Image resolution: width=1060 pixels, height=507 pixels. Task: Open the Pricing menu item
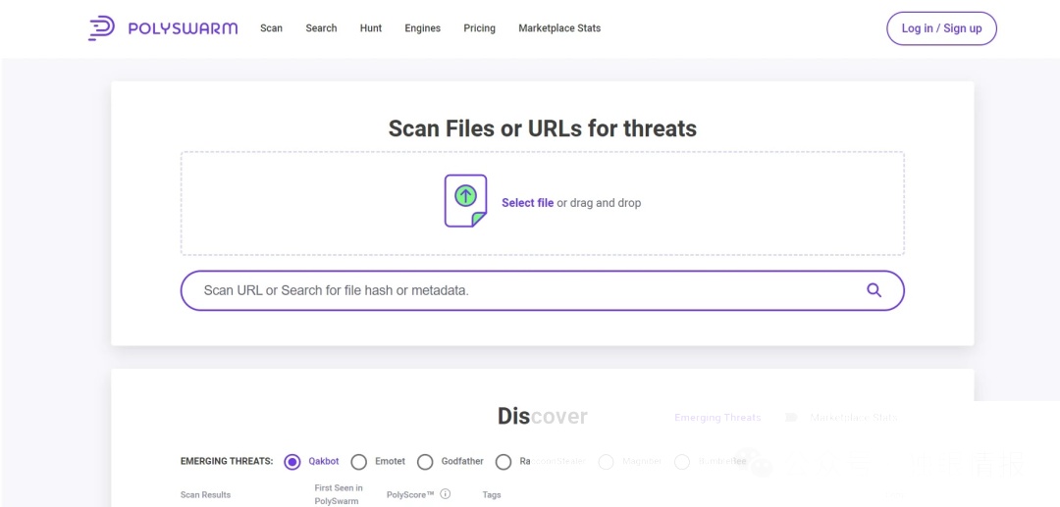coord(479,28)
